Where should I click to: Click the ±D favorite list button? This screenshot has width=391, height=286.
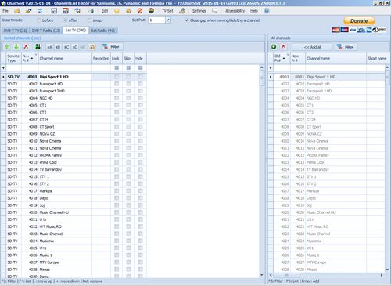click(x=75, y=47)
